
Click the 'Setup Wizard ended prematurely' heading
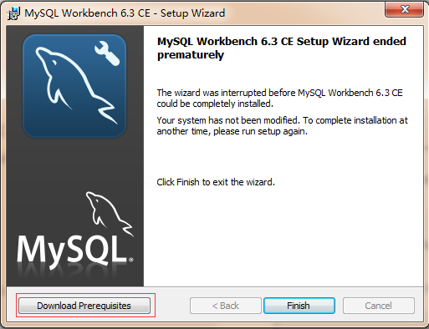coord(282,48)
